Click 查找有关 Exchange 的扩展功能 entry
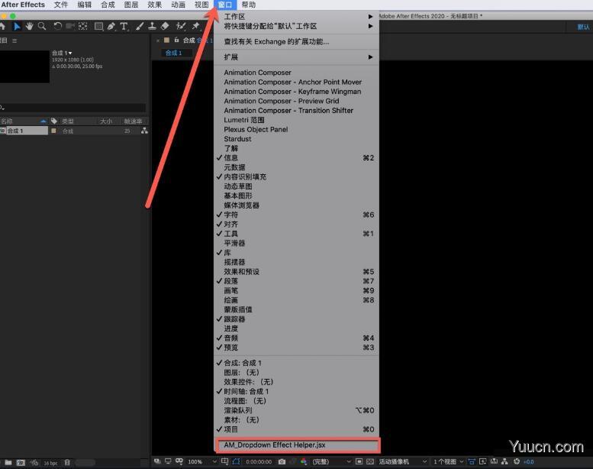The height and width of the screenshot is (469, 593). coord(296,42)
